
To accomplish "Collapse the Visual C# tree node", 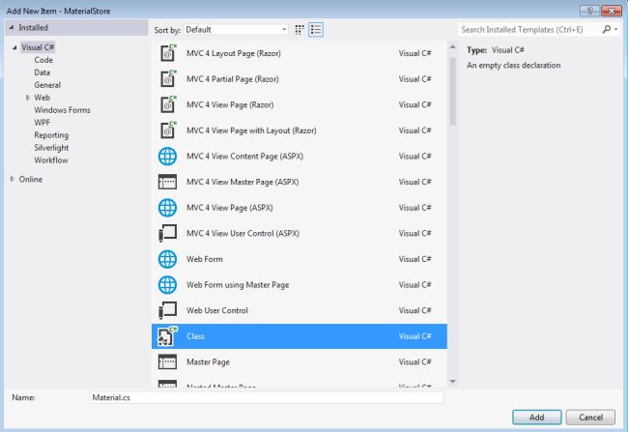I will (14, 47).
